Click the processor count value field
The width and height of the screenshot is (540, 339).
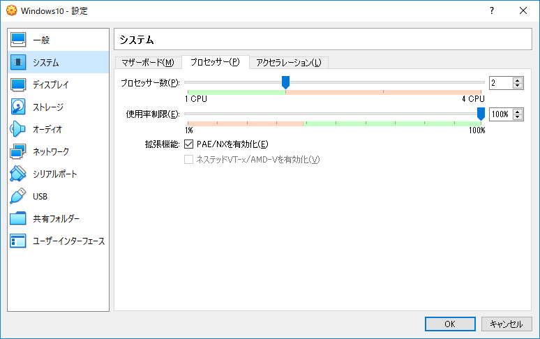(501, 83)
